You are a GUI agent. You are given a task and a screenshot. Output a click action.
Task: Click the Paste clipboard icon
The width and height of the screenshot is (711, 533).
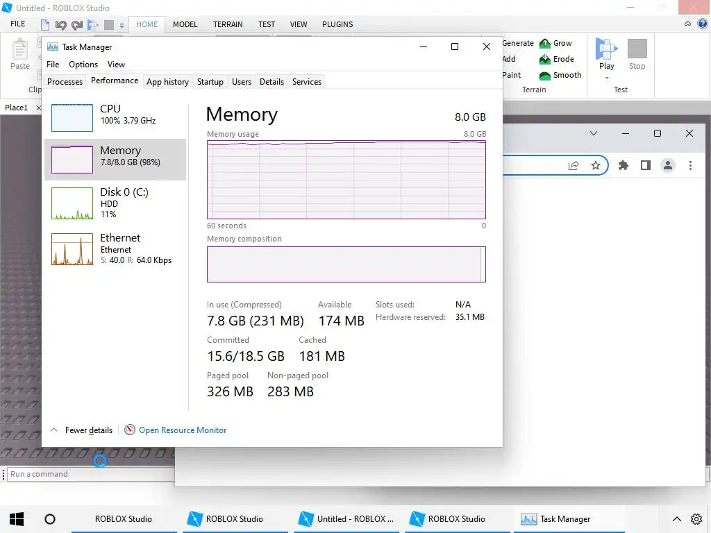[x=20, y=49]
